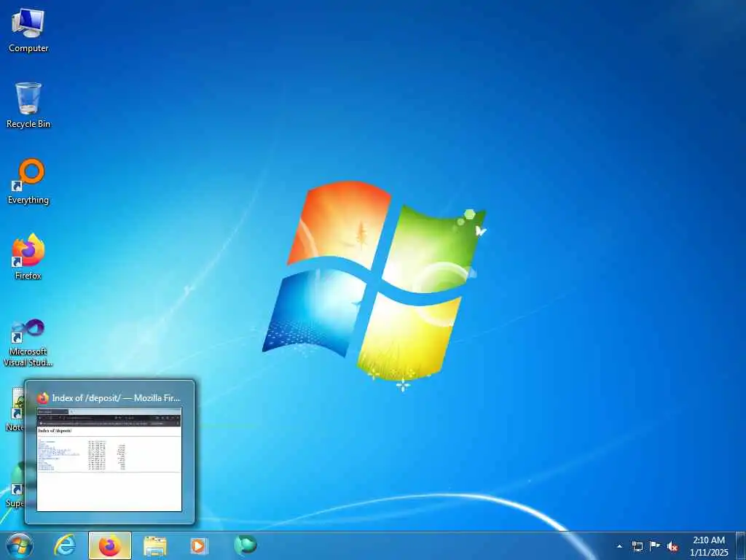Click the Show desktop button
Image resolution: width=746 pixels, height=560 pixels.
tap(741, 545)
